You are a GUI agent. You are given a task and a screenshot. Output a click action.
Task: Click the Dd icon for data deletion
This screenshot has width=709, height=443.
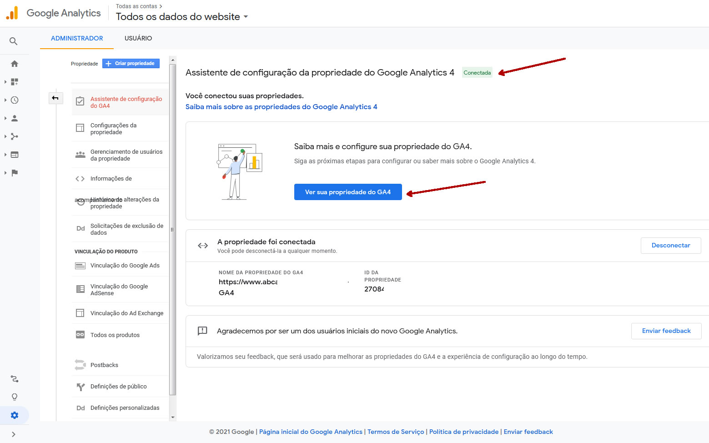point(80,228)
